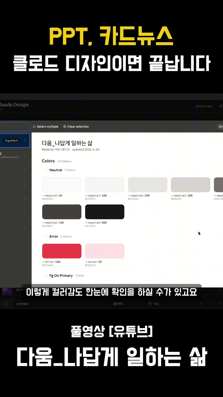Collapse the Error token group chevron
The width and height of the screenshot is (223, 397).
(x=46, y=236)
